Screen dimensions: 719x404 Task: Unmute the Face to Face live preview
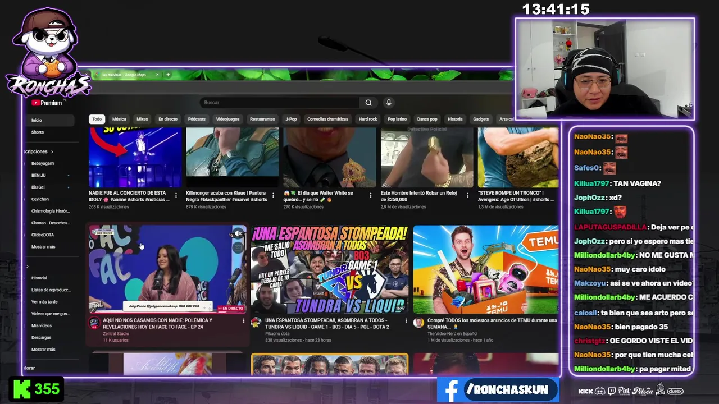pyautogui.click(x=238, y=233)
